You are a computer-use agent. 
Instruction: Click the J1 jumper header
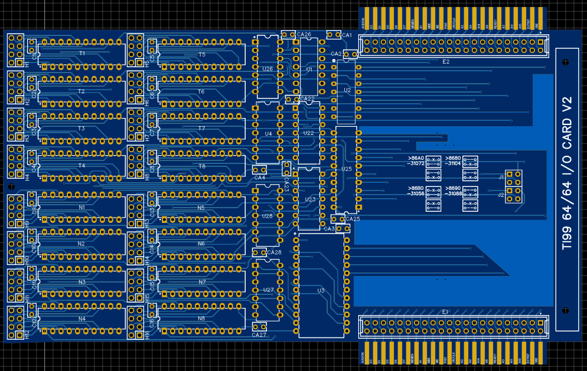(x=514, y=177)
